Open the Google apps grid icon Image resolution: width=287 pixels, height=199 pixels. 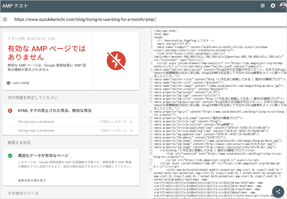point(263,6)
